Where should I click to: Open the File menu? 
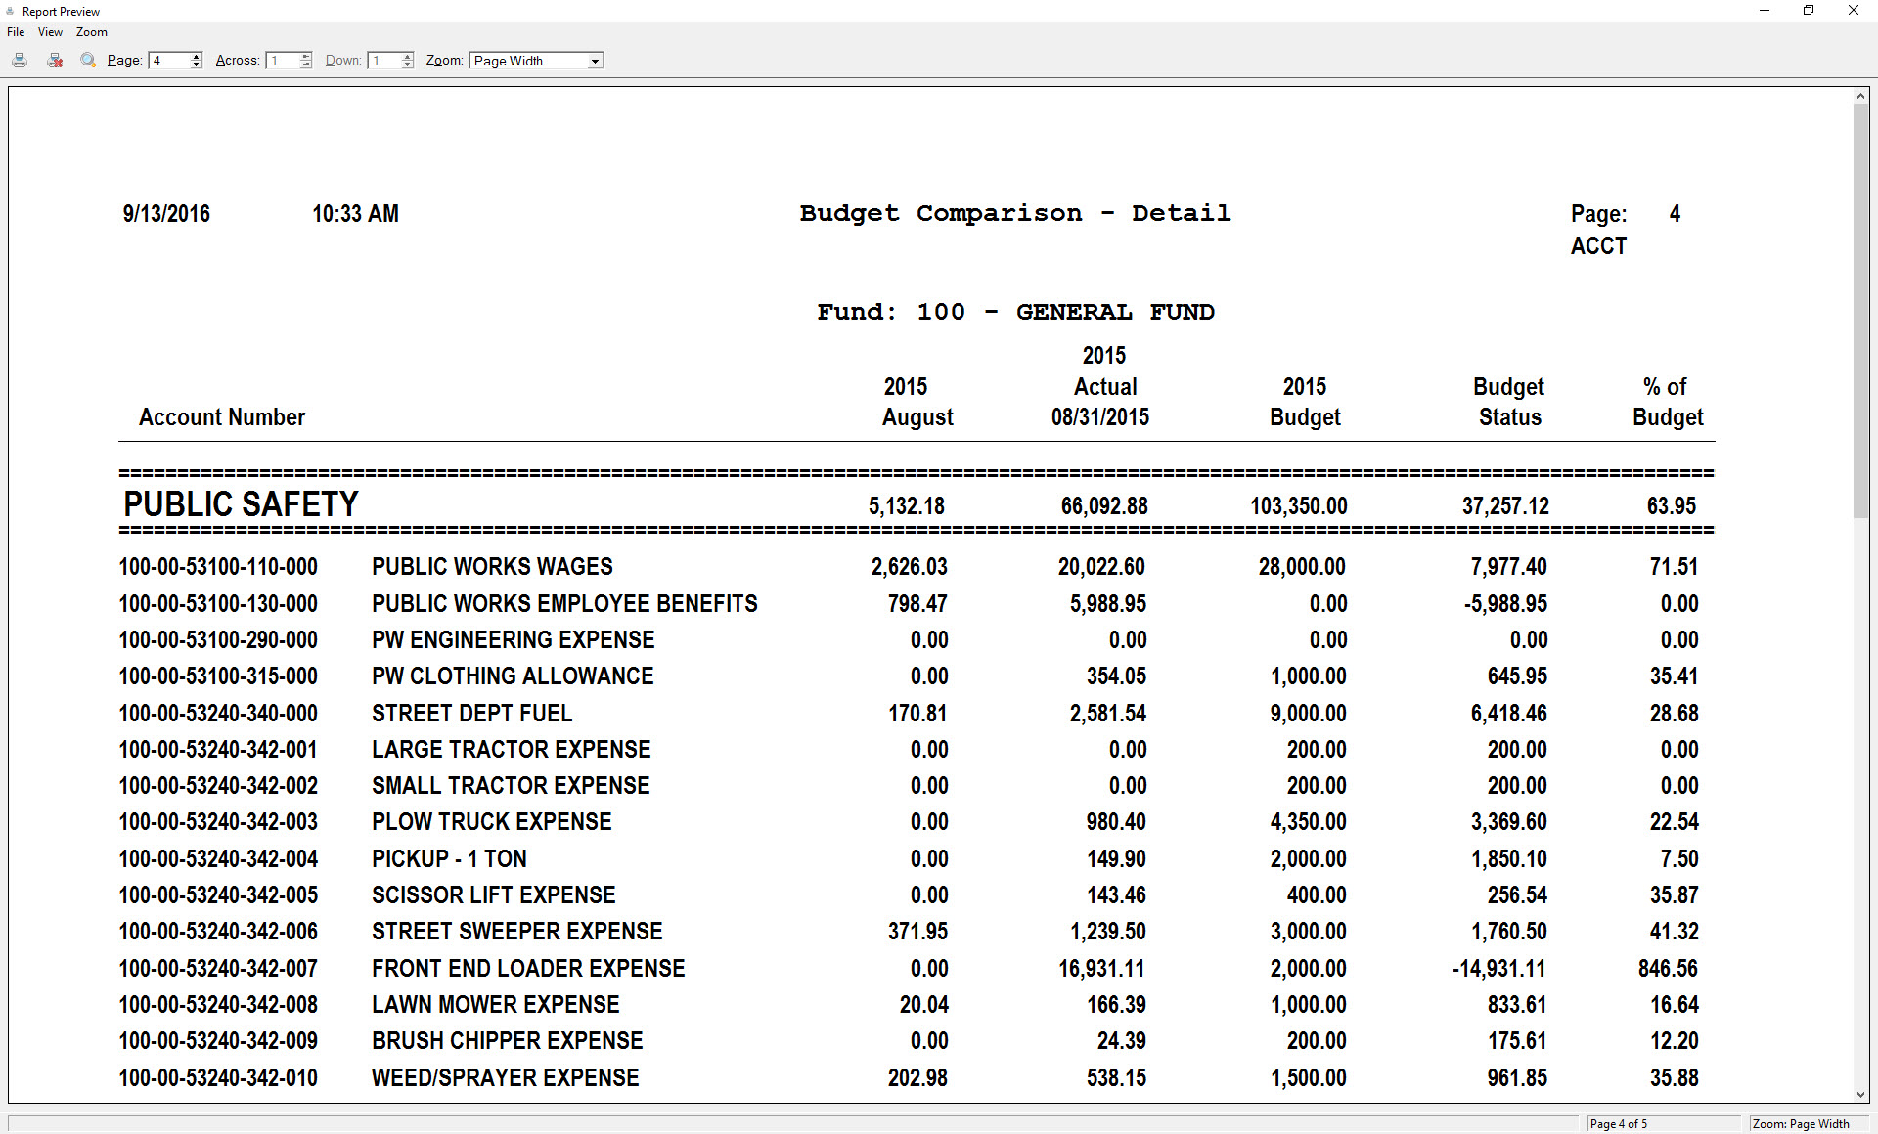tap(16, 32)
